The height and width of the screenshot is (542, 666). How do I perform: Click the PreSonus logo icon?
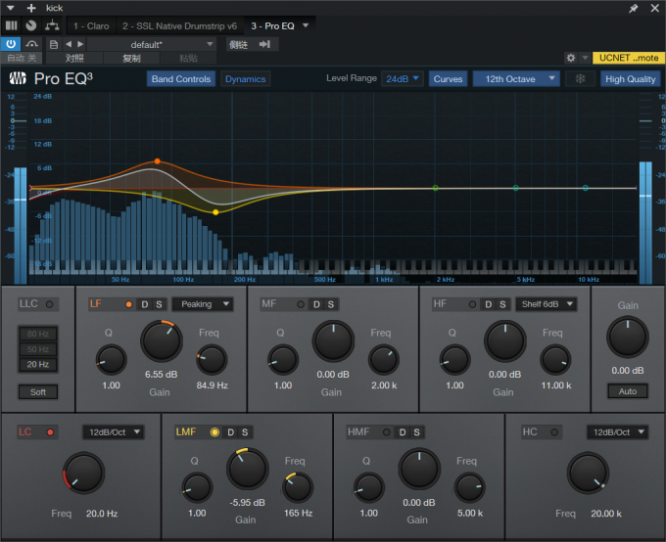18,78
